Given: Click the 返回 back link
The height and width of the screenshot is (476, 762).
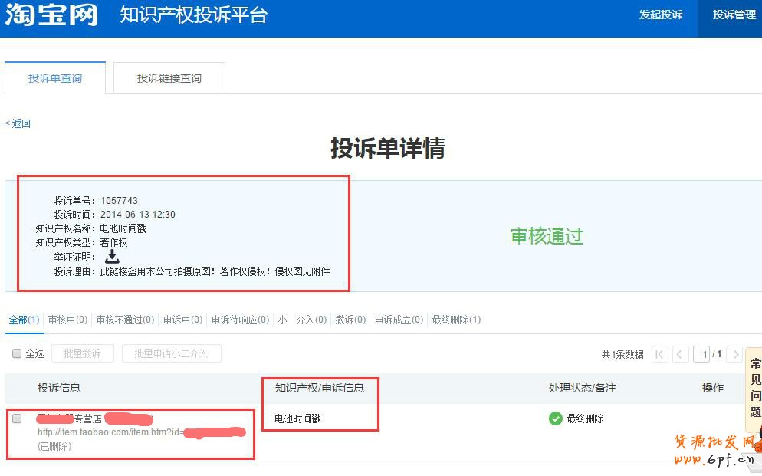Looking at the screenshot, I should [x=18, y=123].
